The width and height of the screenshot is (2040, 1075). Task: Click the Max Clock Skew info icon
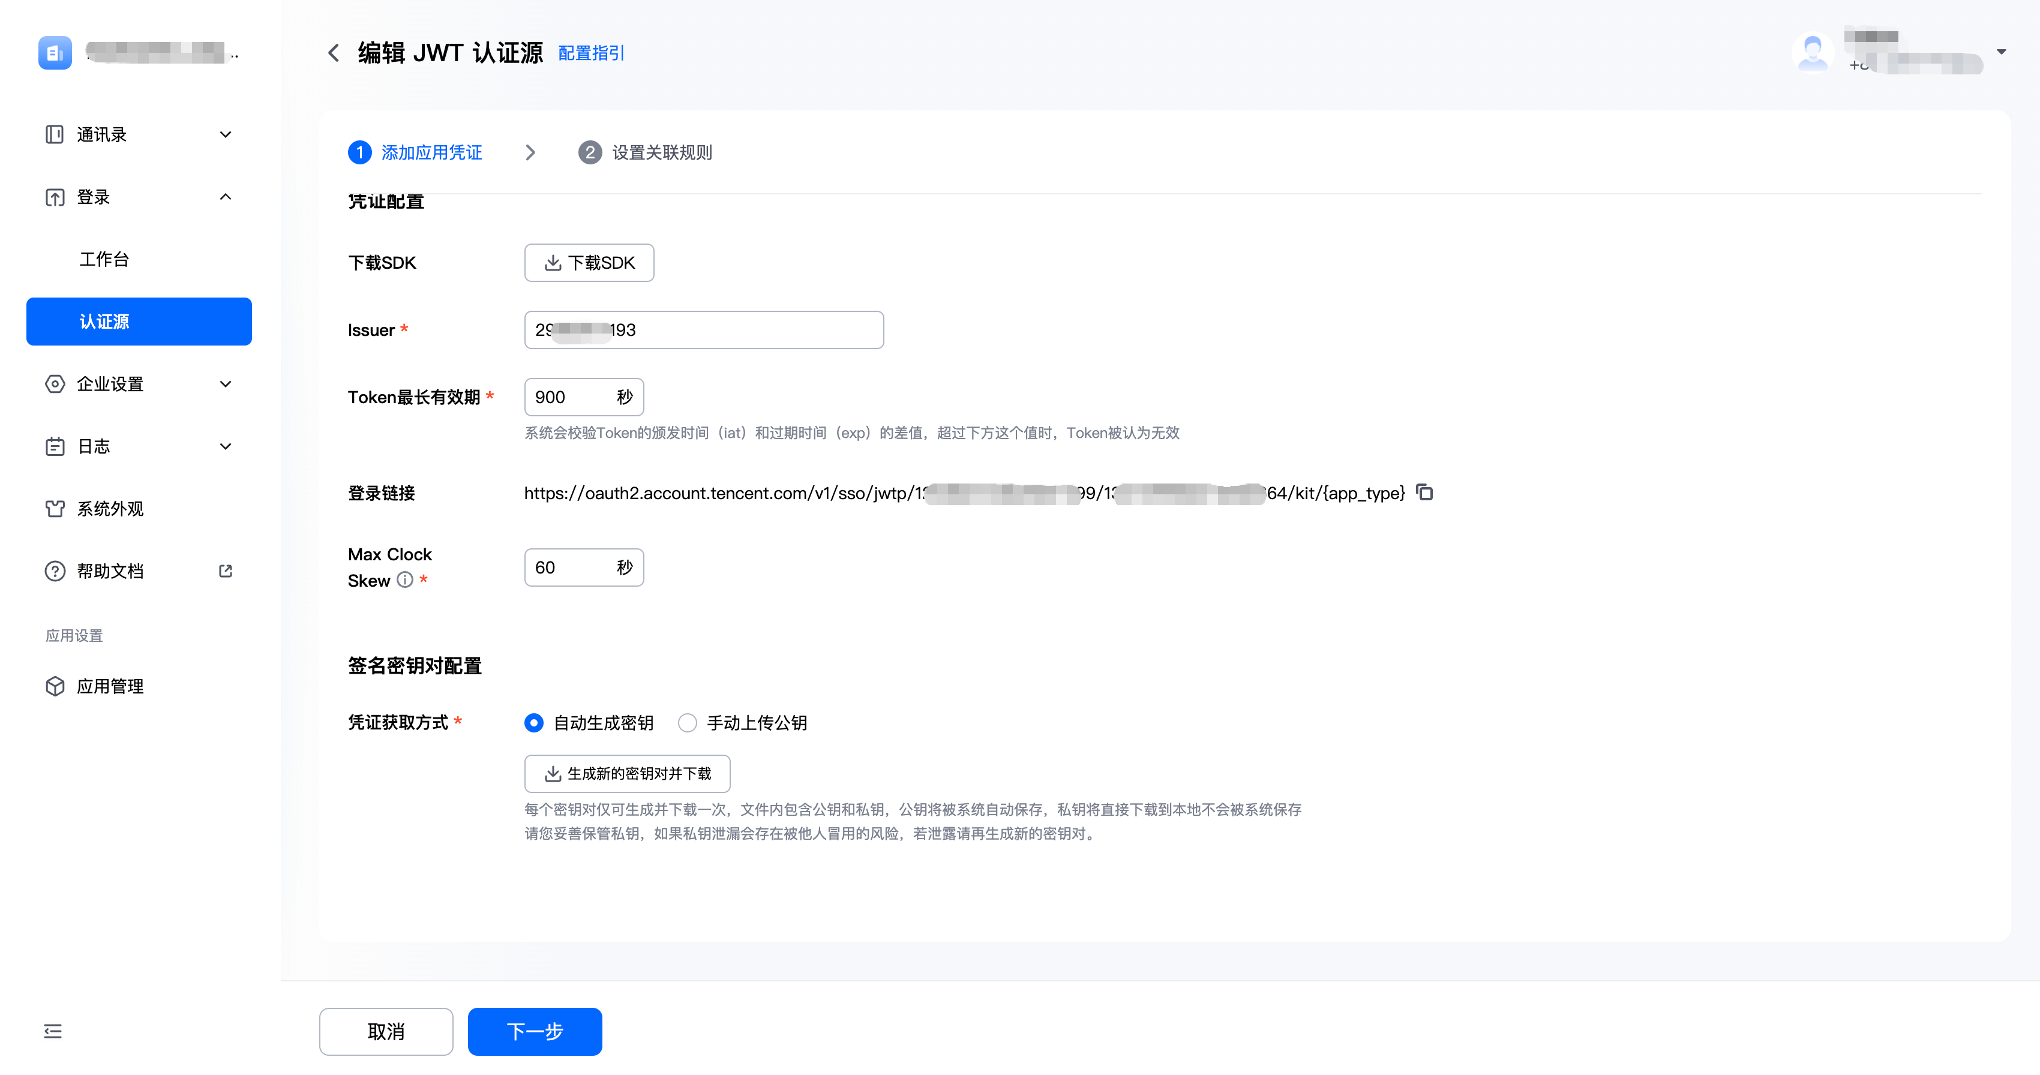tap(404, 579)
